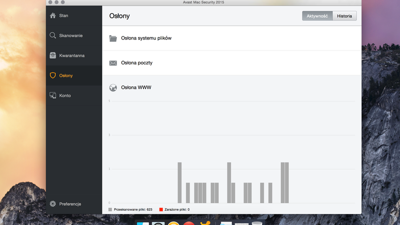This screenshot has height=225, width=400.
Task: Click the Kwarantanna chest icon
Action: (53, 55)
